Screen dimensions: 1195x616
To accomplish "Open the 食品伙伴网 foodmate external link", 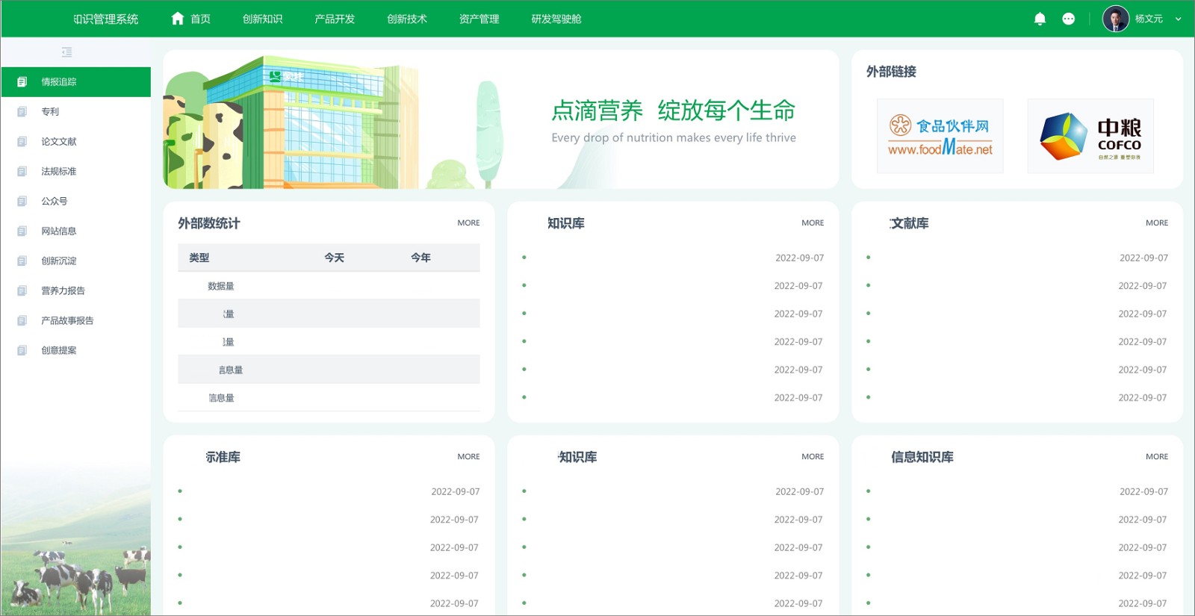I will tap(940, 136).
